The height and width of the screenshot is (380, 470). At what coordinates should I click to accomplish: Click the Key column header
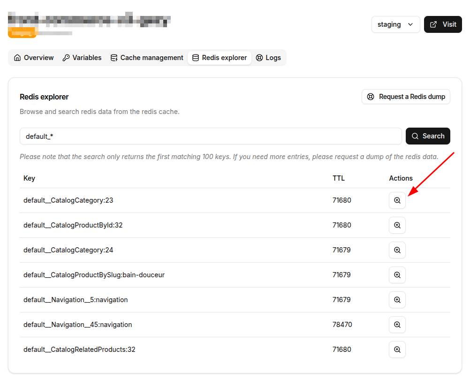coord(29,178)
